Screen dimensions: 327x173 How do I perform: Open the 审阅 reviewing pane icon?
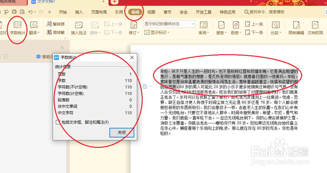203,25
